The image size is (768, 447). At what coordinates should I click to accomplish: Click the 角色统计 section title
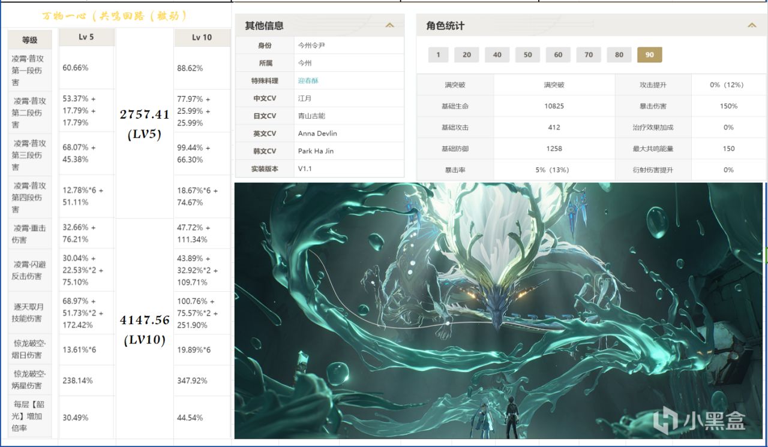(445, 26)
